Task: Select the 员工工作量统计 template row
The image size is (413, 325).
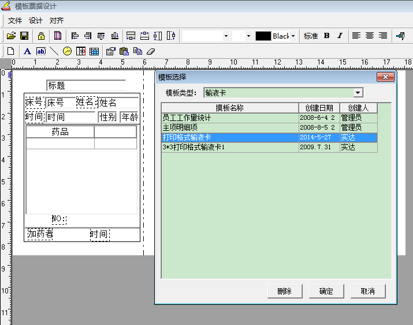Action: point(269,118)
